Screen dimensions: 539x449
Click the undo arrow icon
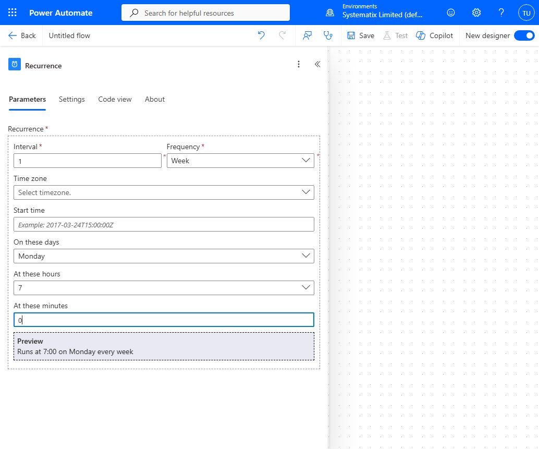(x=261, y=35)
